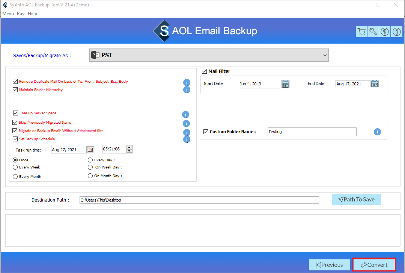This screenshot has width=405, height=273.
Task: Show info for Skip Previously Migrated Items
Action: click(186, 123)
